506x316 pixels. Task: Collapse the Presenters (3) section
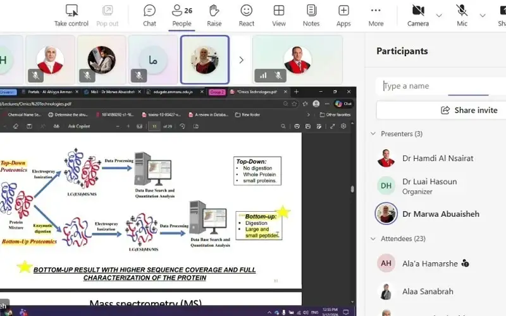tap(373, 134)
